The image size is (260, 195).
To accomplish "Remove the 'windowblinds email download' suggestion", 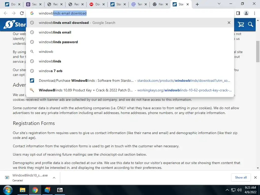I will (x=229, y=23).
